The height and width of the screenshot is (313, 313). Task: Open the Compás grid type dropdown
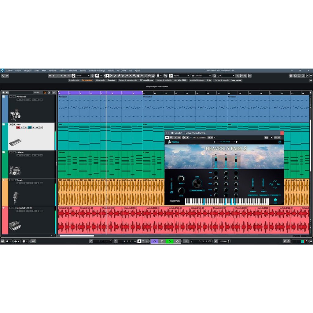click(201, 76)
